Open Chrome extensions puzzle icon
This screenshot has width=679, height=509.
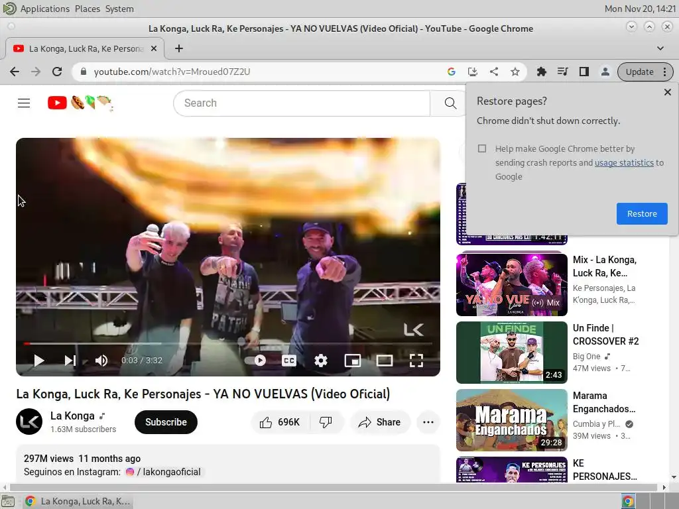(541, 72)
